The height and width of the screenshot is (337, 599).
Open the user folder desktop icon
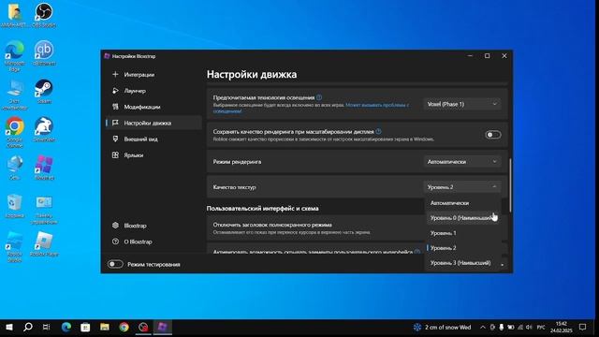(x=15, y=15)
